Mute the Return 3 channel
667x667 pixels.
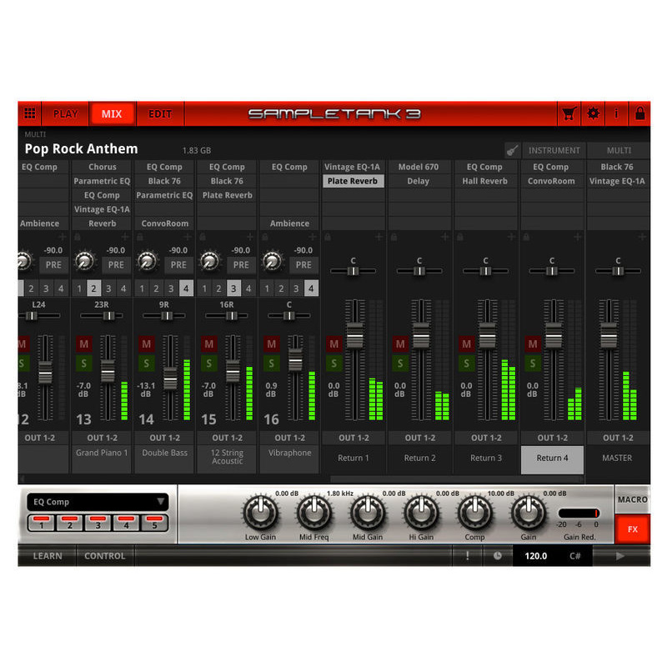[x=467, y=344]
